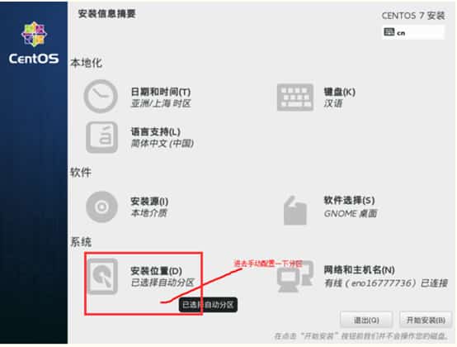Open 安装源(I) installation source text
457x347 pixels.
(149, 202)
